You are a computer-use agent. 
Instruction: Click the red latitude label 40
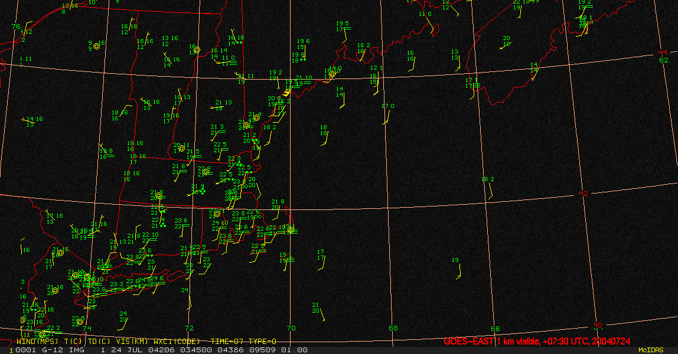tap(598, 326)
